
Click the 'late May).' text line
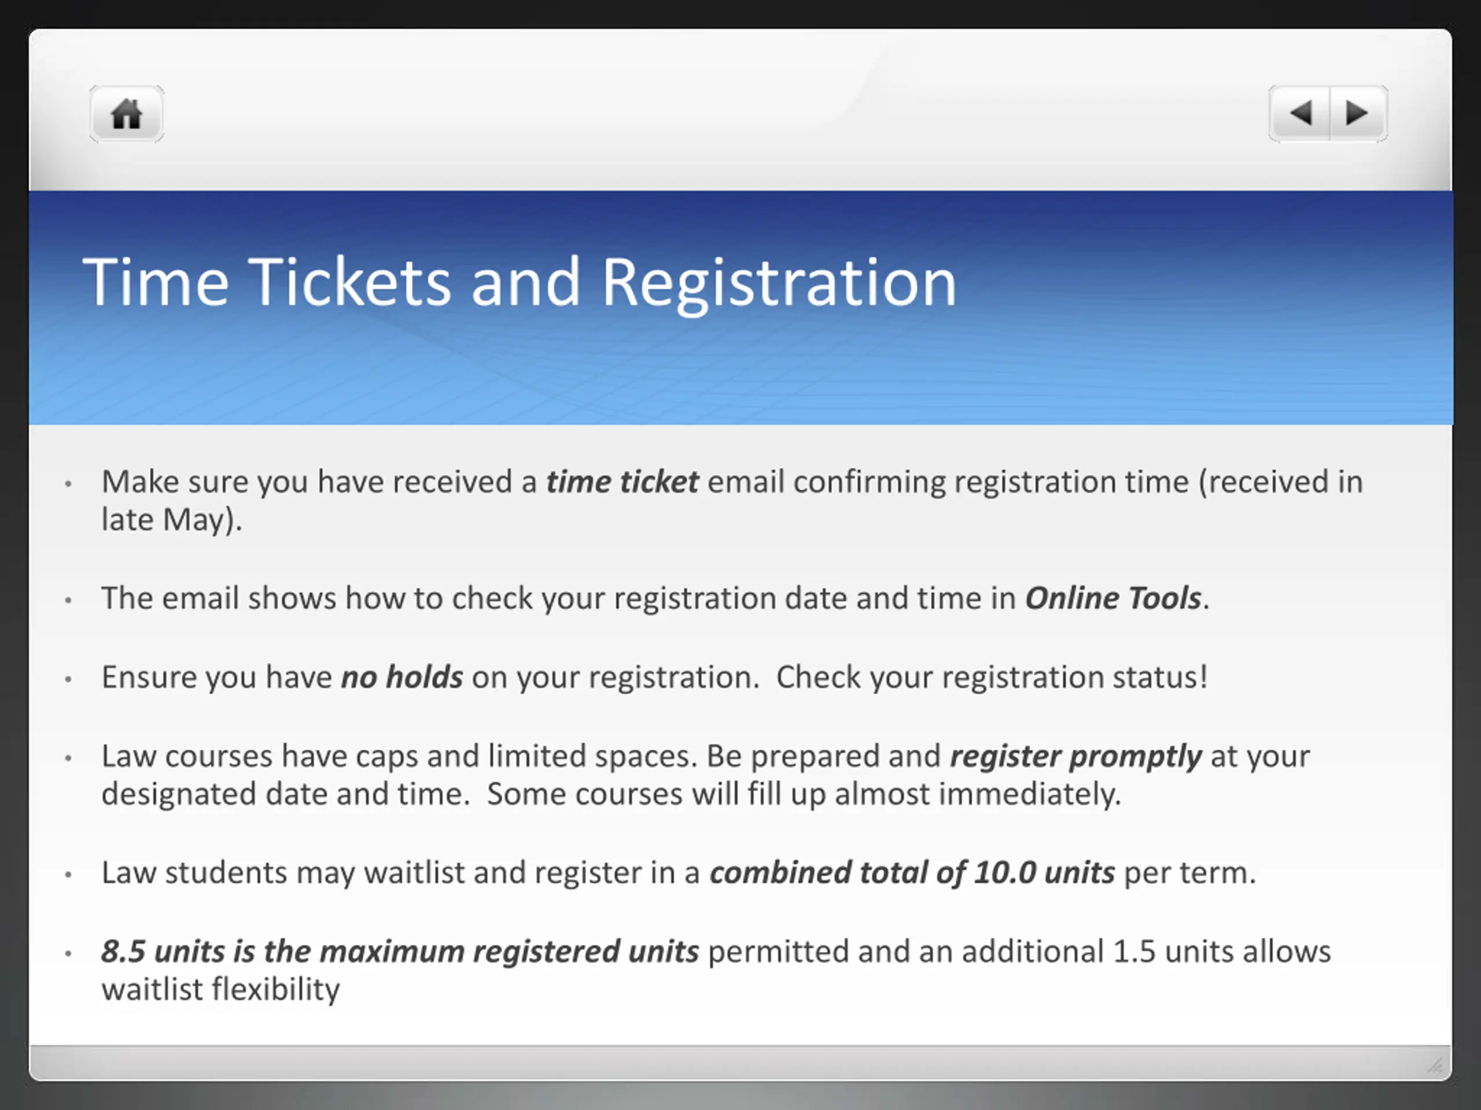pos(172,520)
